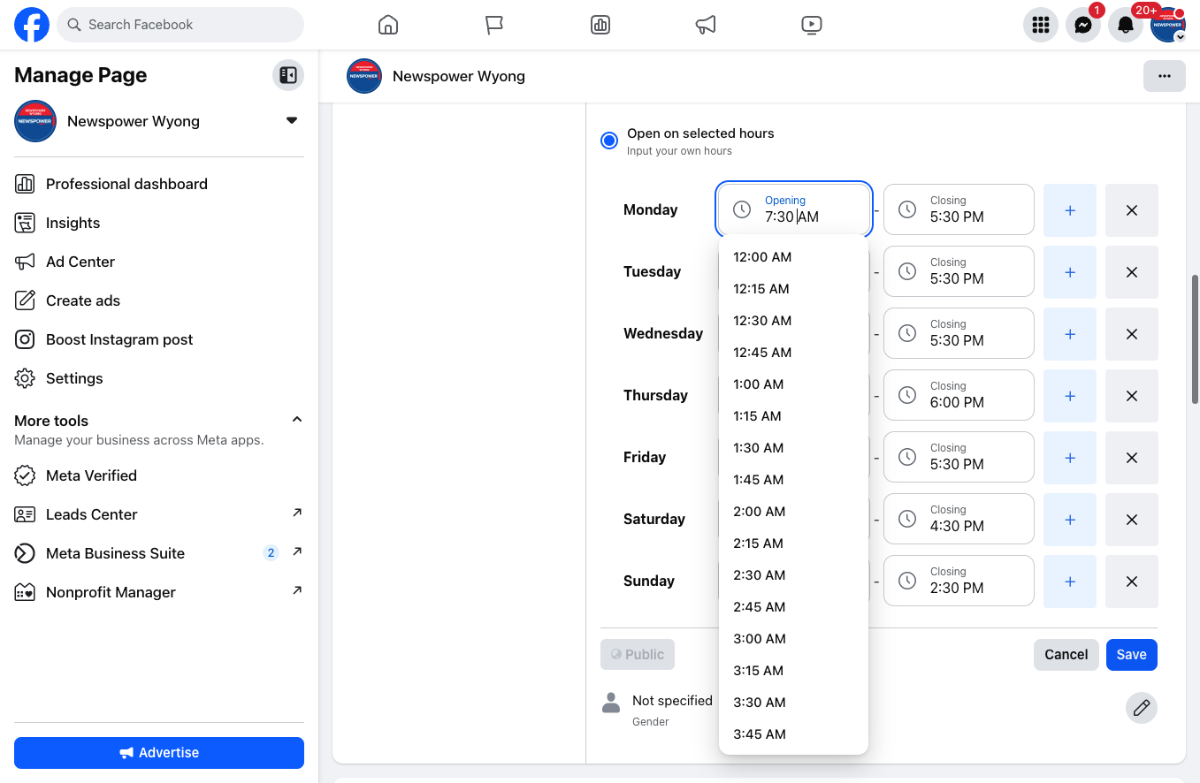Select Open on selected hours radio
The height and width of the screenshot is (783, 1200).
pyautogui.click(x=609, y=141)
